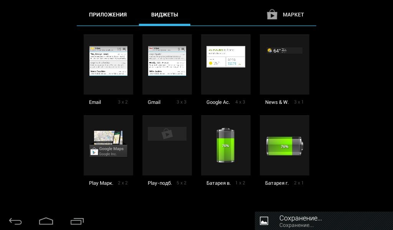This screenshot has width=393, height=230.
Task: Select the Email widget preview
Action: coord(108,61)
